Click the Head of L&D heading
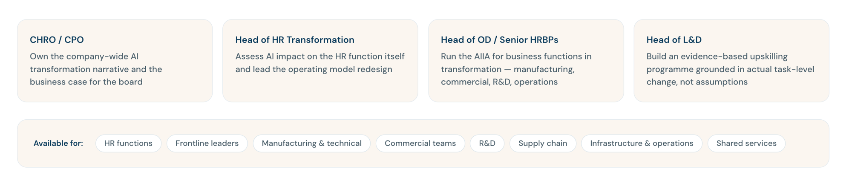 coord(674,40)
